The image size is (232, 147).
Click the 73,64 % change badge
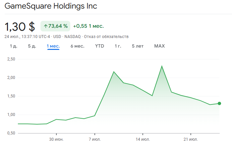(x=55, y=26)
